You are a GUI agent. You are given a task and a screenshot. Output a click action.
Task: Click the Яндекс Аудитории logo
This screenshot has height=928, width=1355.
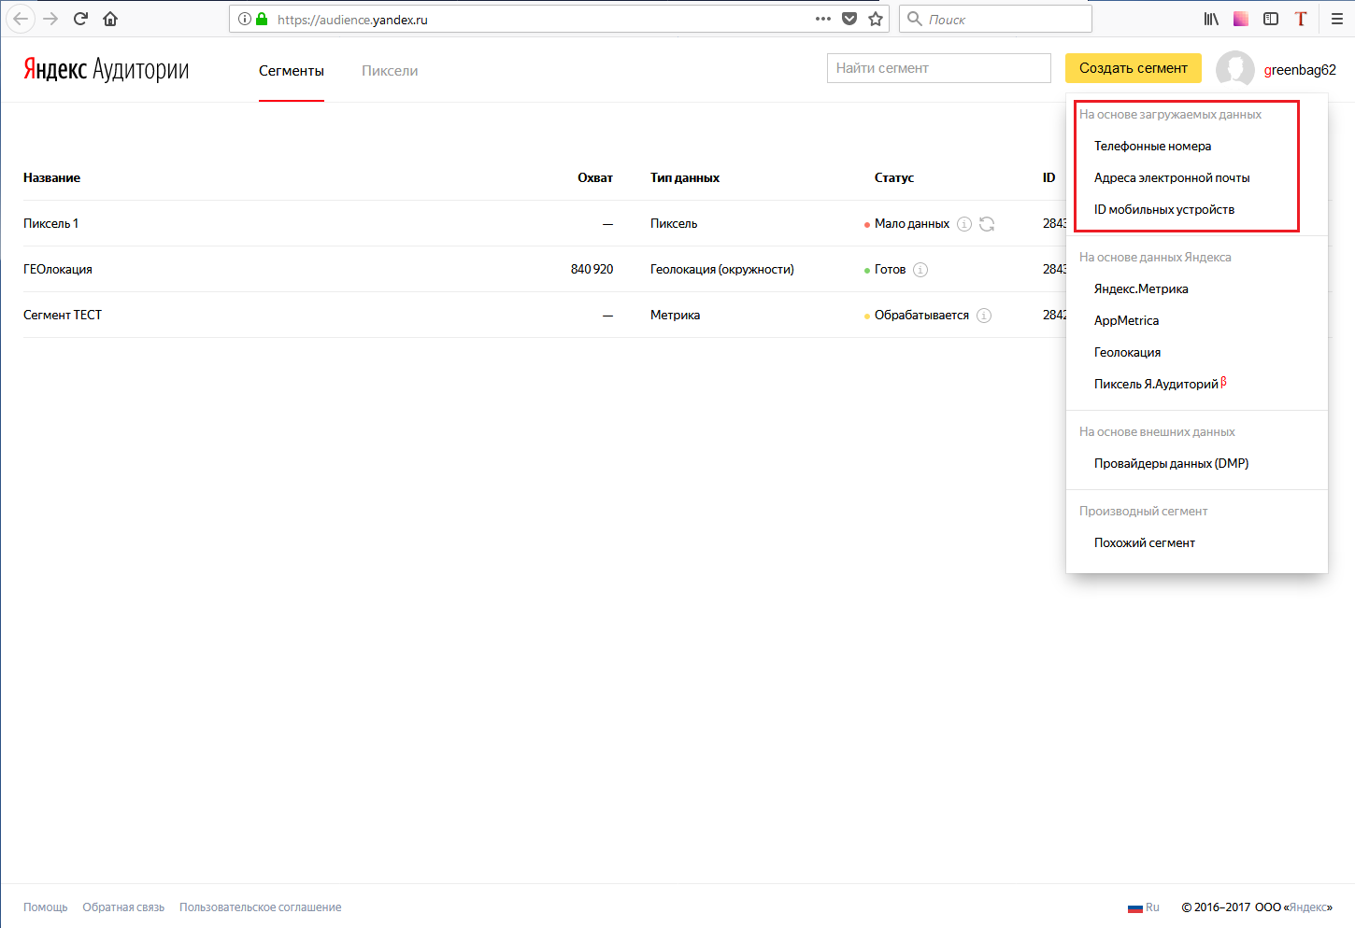(x=106, y=69)
